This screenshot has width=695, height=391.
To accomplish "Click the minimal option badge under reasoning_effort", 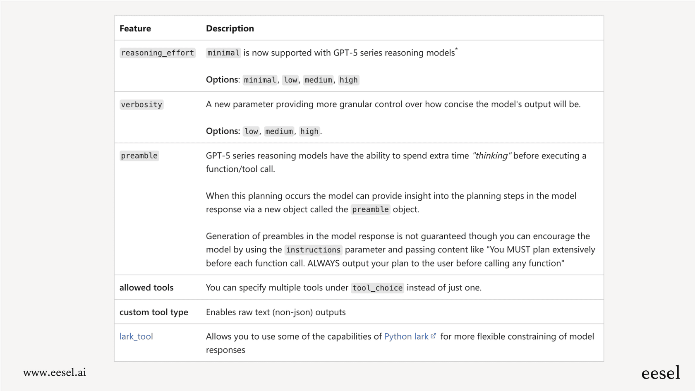I will point(260,80).
